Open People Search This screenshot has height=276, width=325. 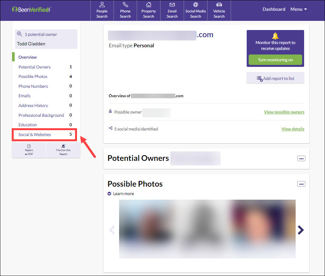coord(102,10)
